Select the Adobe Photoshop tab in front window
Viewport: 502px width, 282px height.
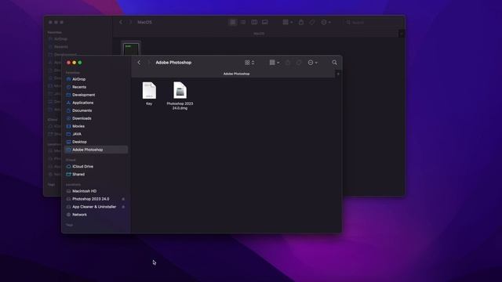tap(236, 74)
